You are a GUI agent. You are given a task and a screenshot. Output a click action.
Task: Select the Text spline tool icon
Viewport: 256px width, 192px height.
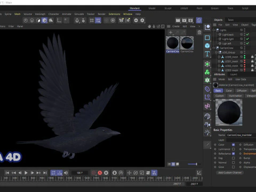tap(207, 54)
